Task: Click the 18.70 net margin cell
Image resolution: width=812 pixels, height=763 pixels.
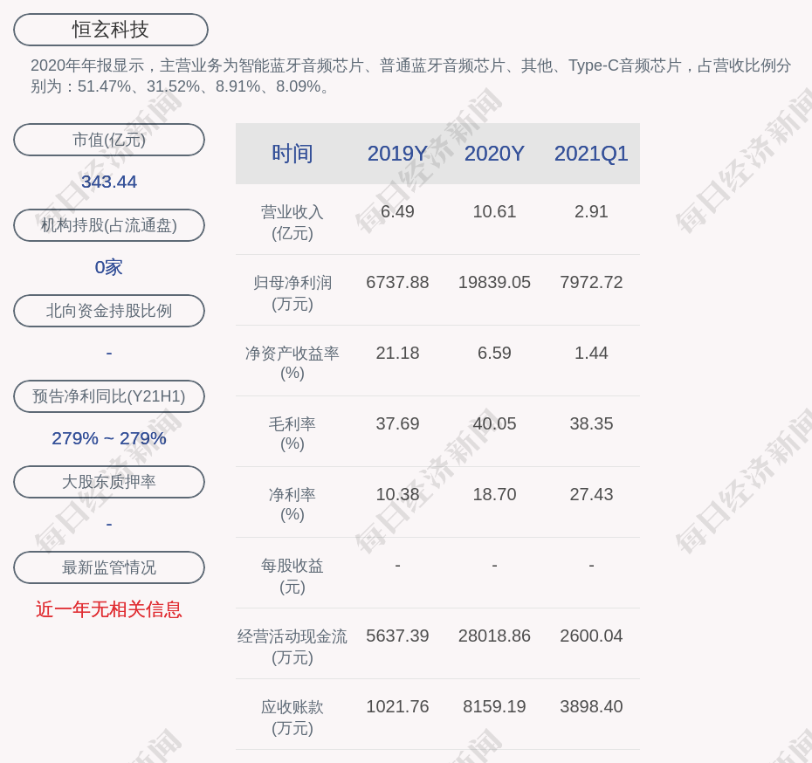Action: [494, 494]
